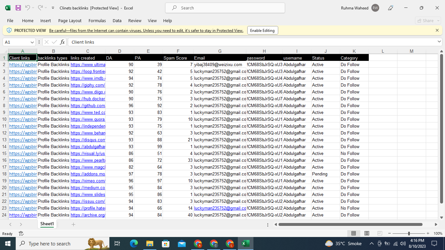
Task: Select the Normal view icon in status bar
Action: pos(353,233)
